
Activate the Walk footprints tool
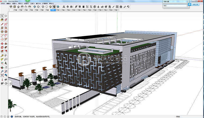coord(2,84)
